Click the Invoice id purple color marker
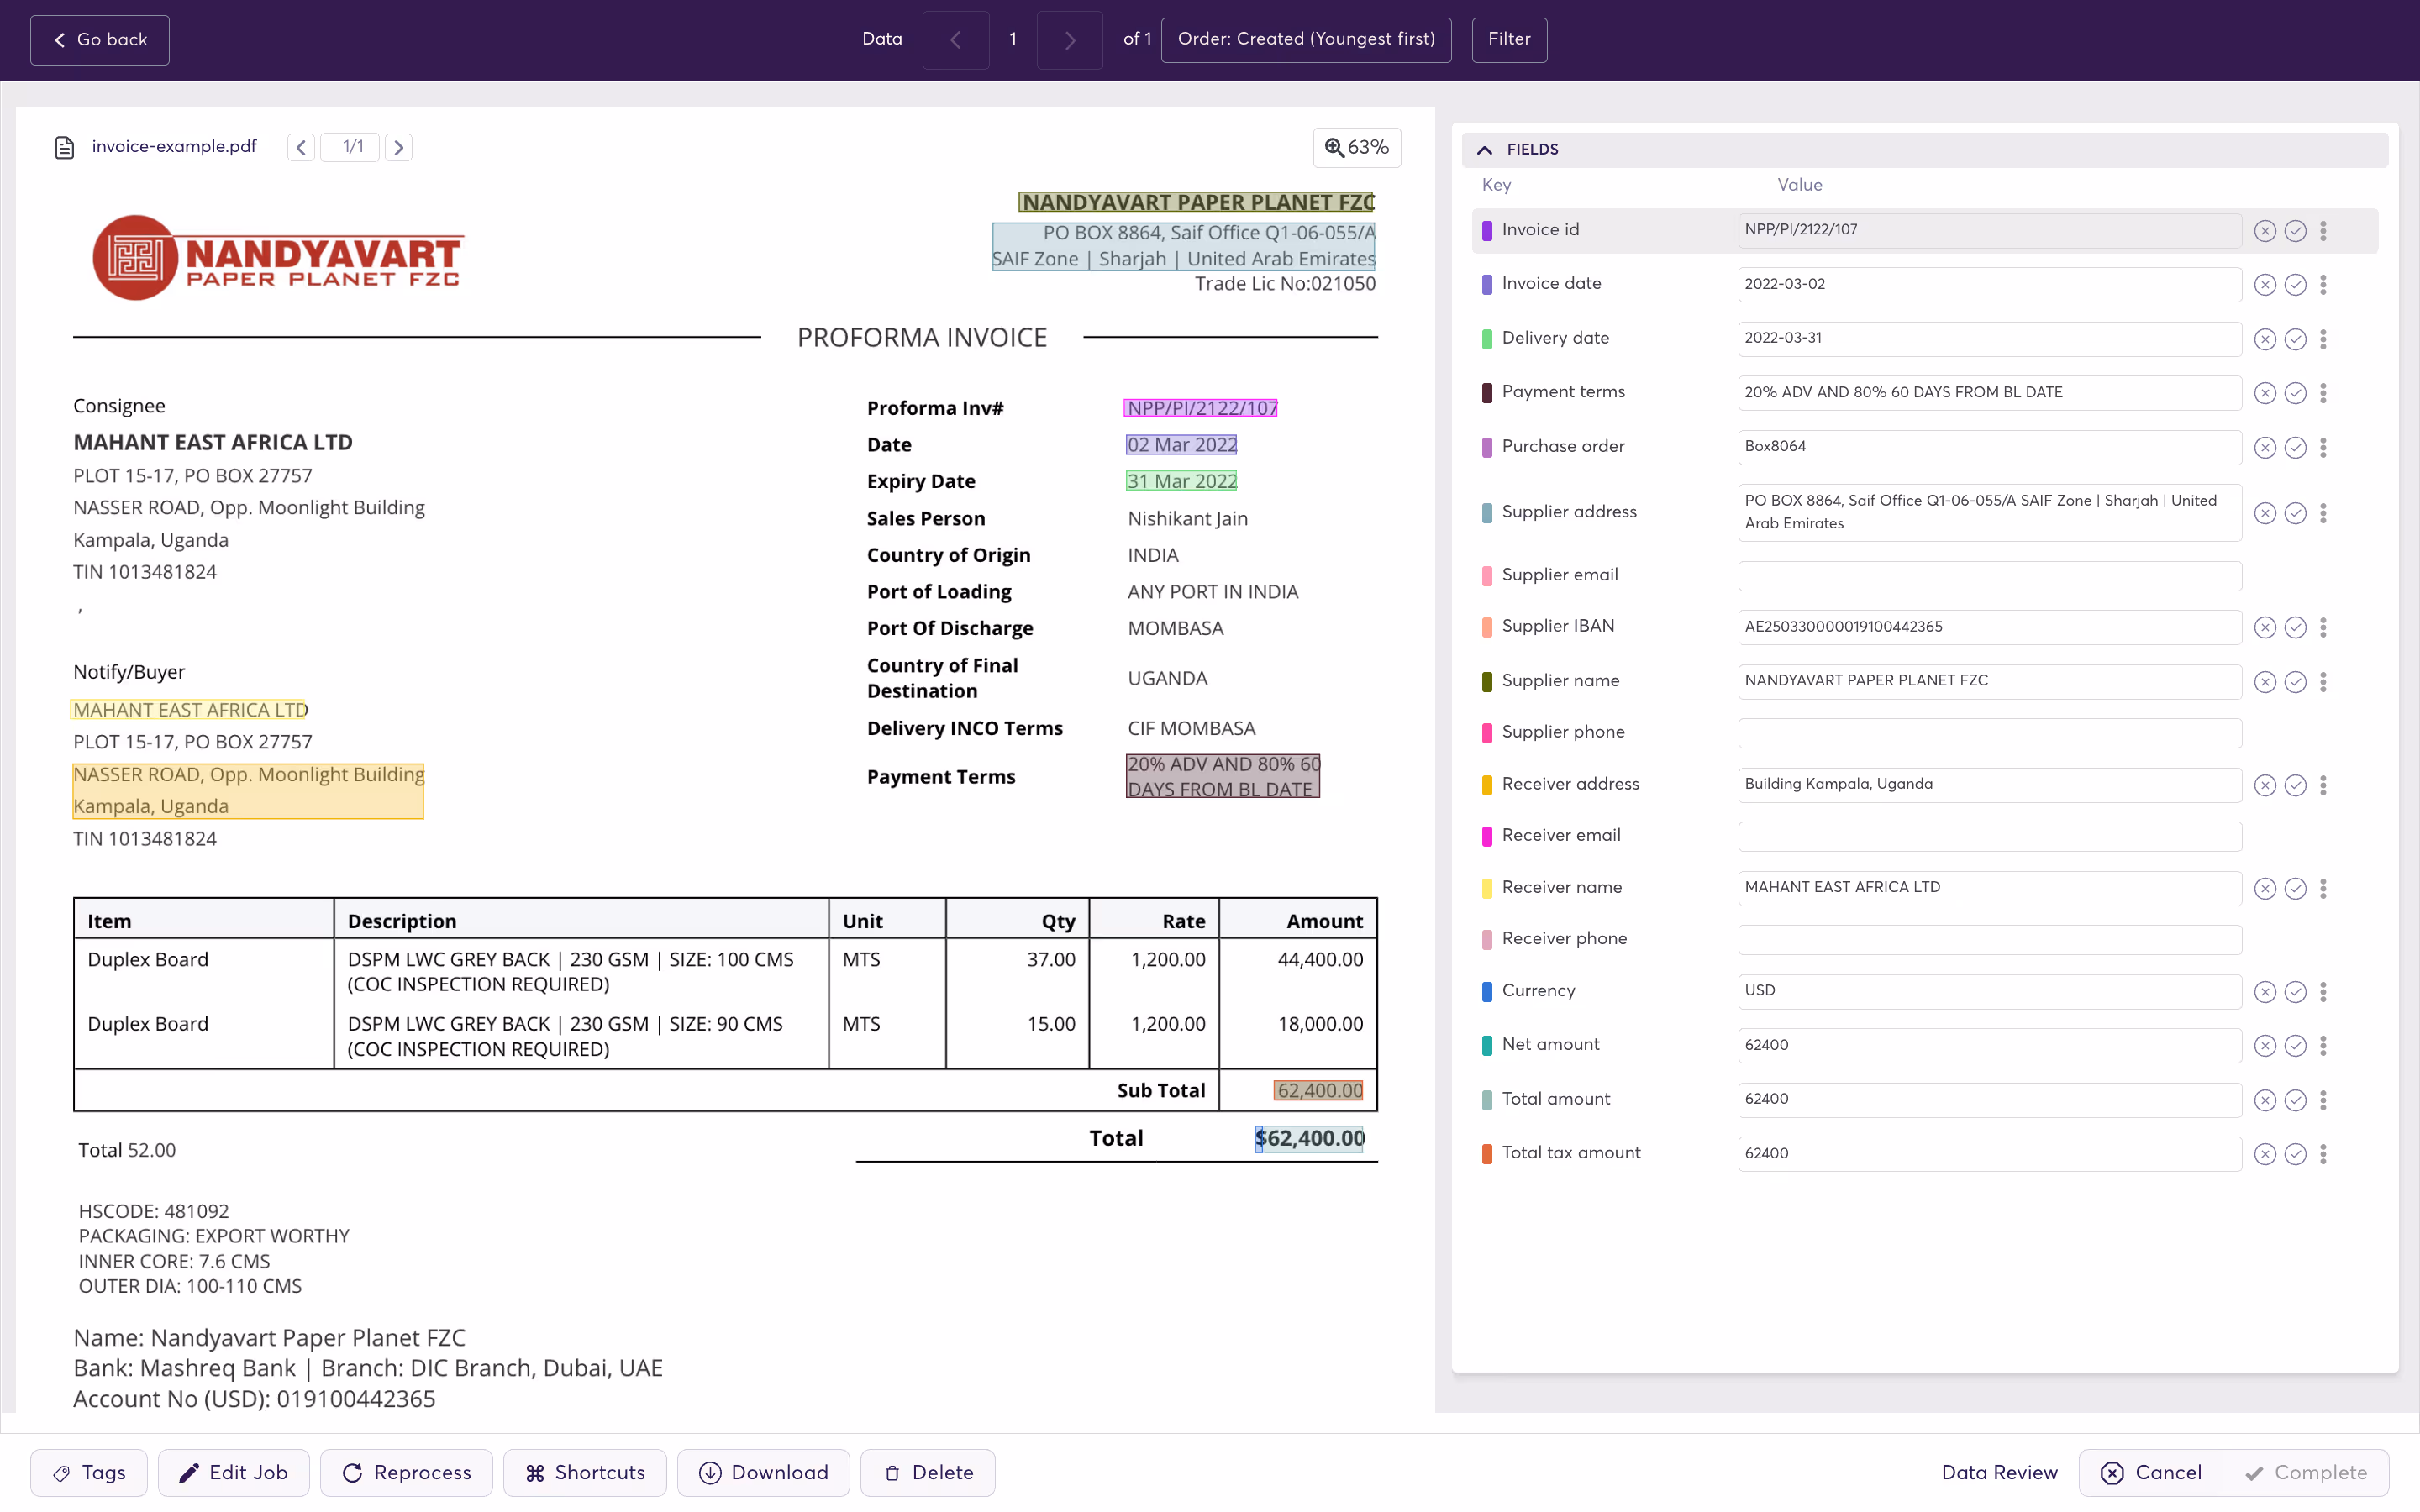Image resolution: width=2420 pixels, height=1512 pixels. pyautogui.click(x=1487, y=230)
